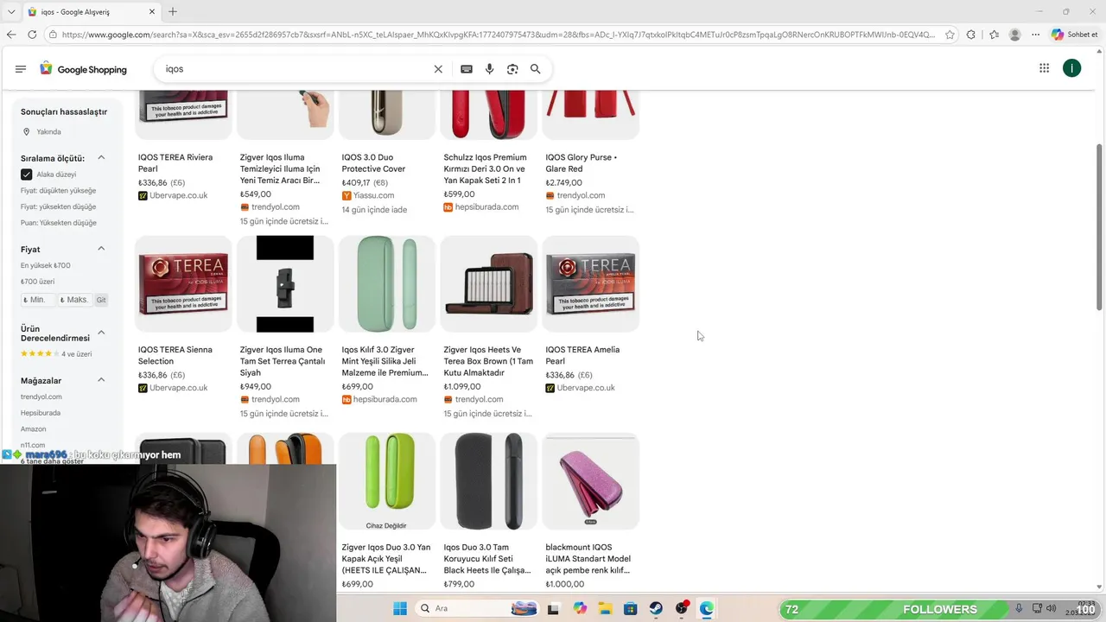
Task: Open the Google Shopping main menu hamburger
Action: [x=21, y=69]
